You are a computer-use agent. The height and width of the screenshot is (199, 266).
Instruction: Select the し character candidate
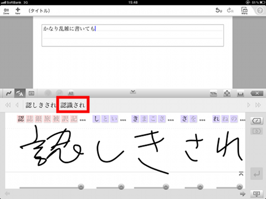coord(96,119)
